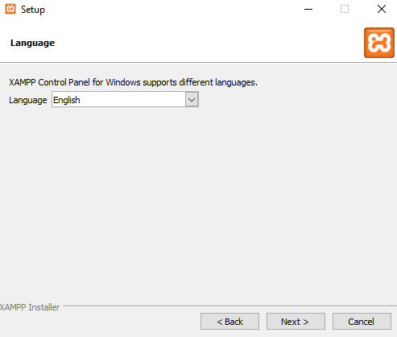Viewport: 397px width, 337px height.
Task: Click the small XAMPP icon beside Setup title
Action: [10, 9]
